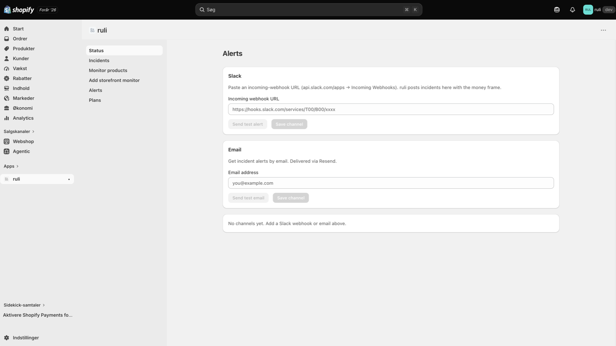The width and height of the screenshot is (616, 346).
Task: Expand the Apps section
Action: coord(11,166)
